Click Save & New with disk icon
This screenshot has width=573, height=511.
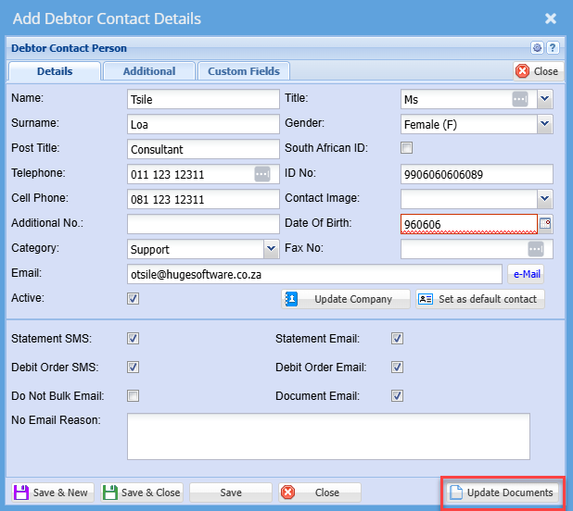point(51,492)
